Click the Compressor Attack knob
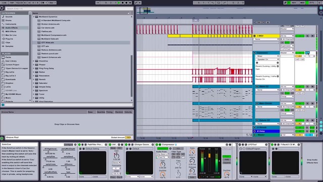The height and width of the screenshot is (182, 323). [192, 161]
